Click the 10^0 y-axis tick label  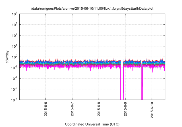click(15, 57)
